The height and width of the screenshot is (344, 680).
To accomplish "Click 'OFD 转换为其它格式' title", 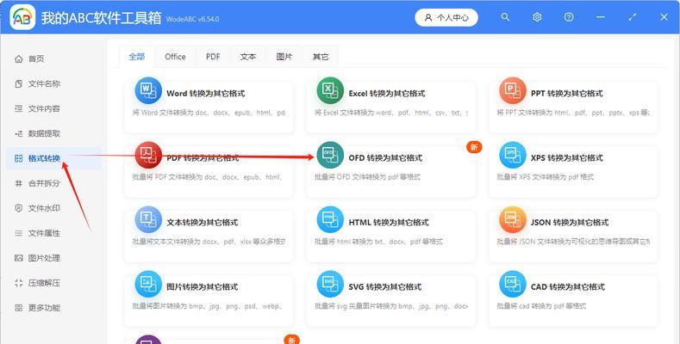I will coord(385,158).
